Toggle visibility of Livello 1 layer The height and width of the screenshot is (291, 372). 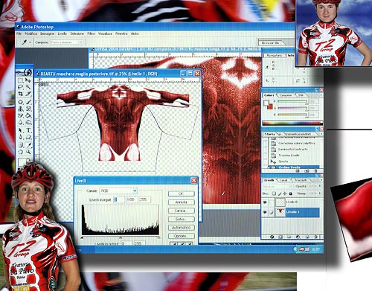(x=265, y=212)
